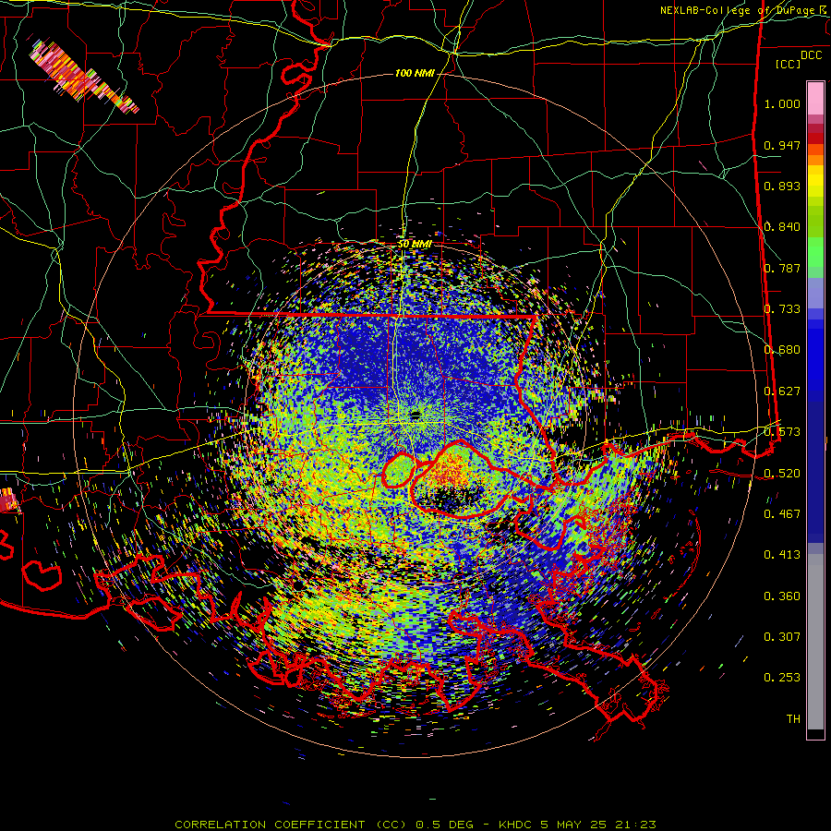This screenshot has height=831, width=831.
Task: Select the 0.787 scale value
Action: [x=782, y=268]
